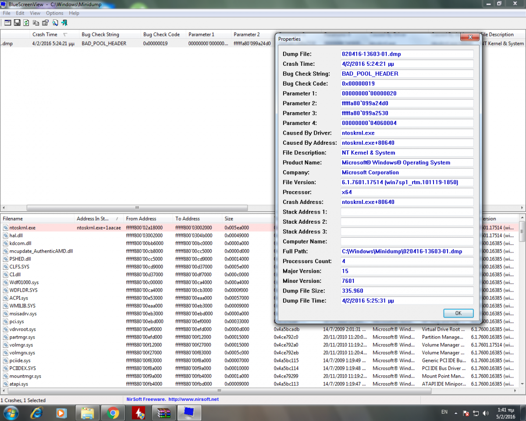Click the file icon beside ACPI.sys
The image size is (526, 421).
point(5,298)
